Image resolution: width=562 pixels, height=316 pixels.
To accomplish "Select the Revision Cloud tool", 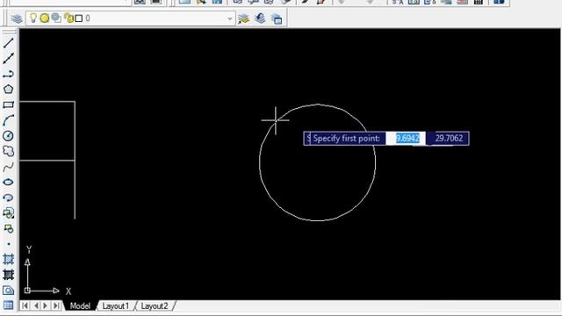I will 8,151.
